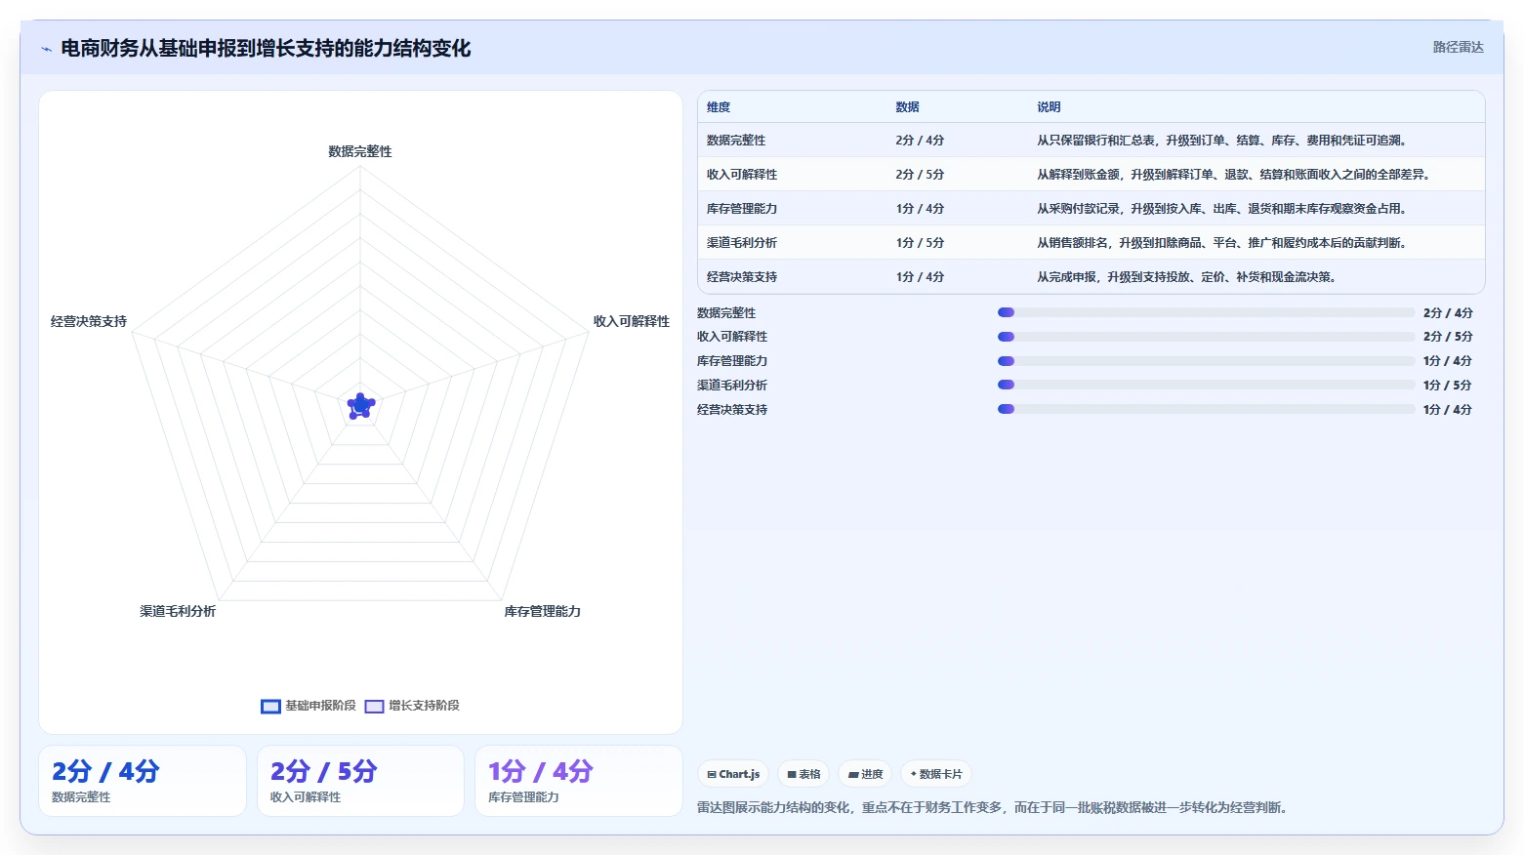Click the 渠道毛利分析 progress bar
This screenshot has width=1524, height=855.
(1206, 385)
